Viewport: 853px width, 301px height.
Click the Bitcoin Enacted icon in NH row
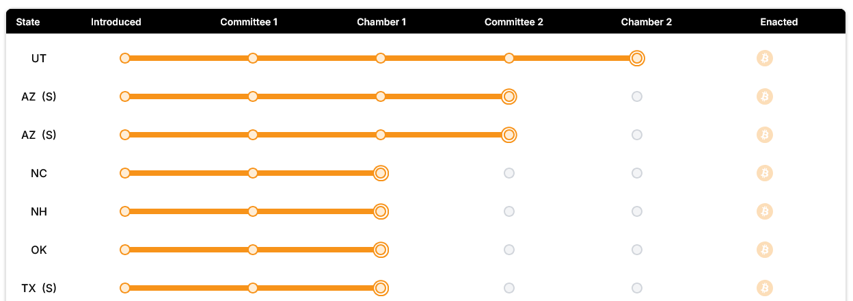(764, 212)
